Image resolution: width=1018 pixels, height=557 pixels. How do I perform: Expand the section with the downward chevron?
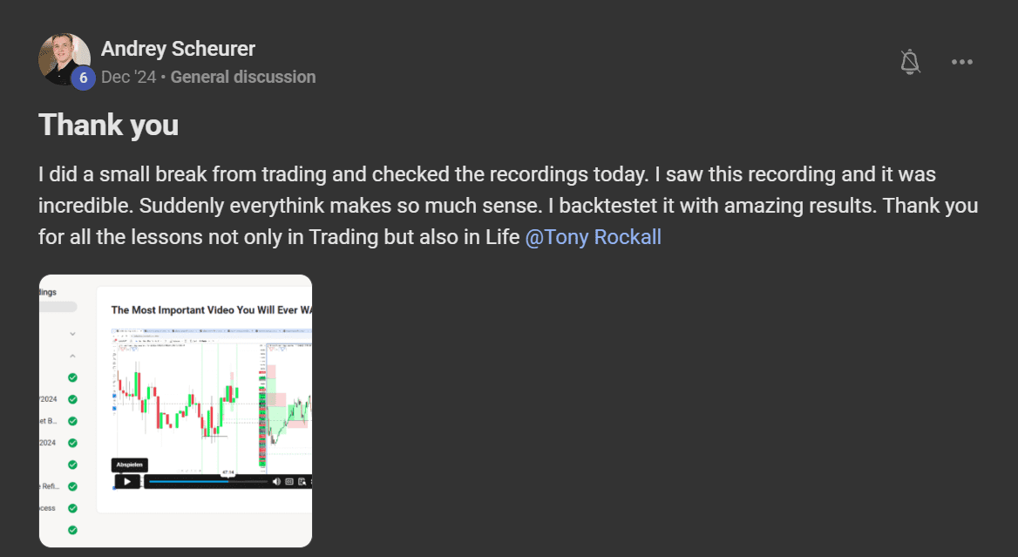click(x=72, y=334)
